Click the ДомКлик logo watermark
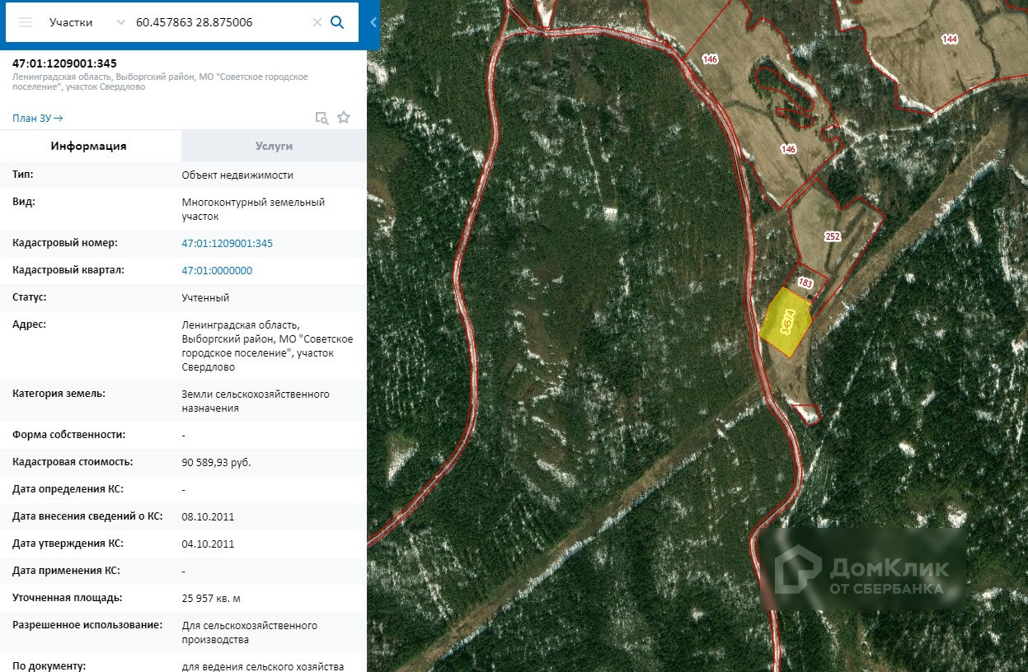The width and height of the screenshot is (1028, 672). pos(861,570)
